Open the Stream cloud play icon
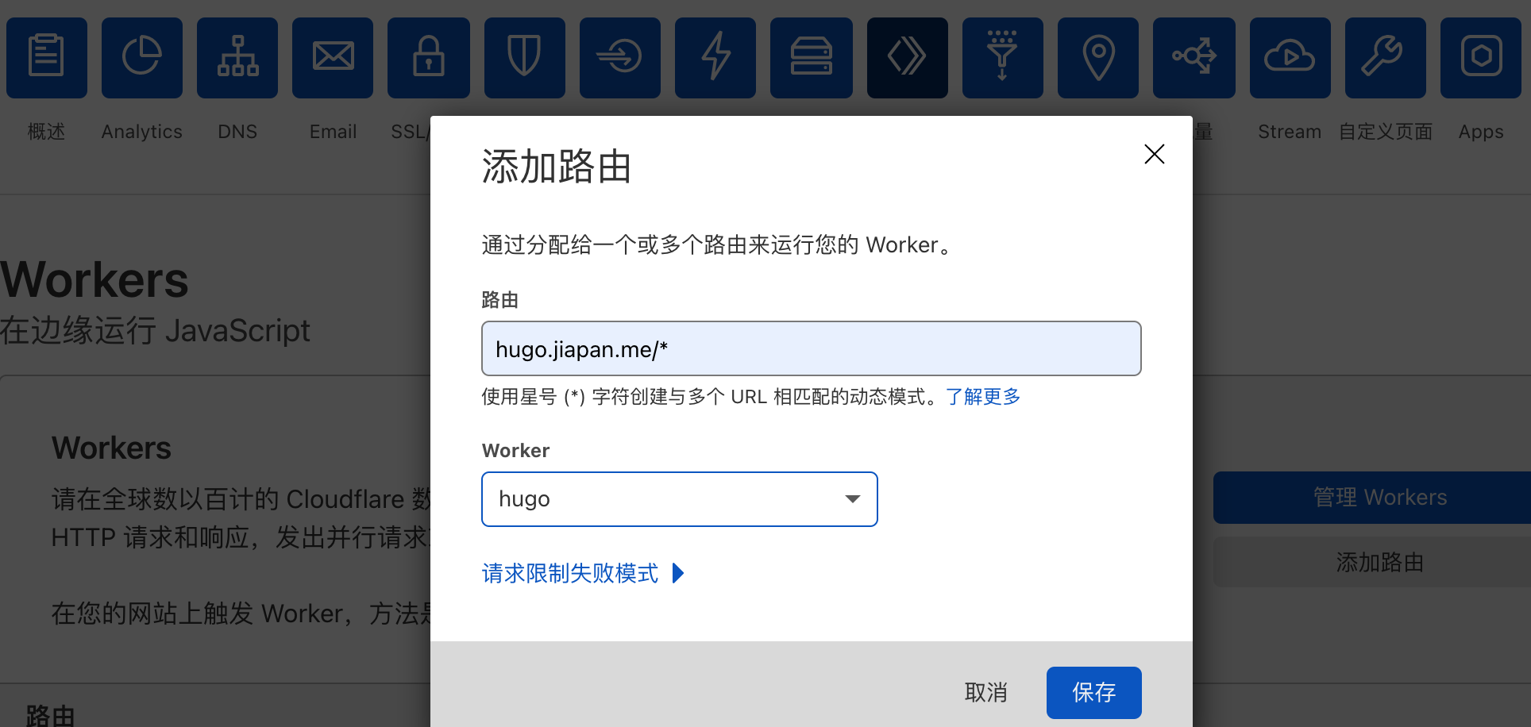Viewport: 1531px width, 727px height. tap(1290, 58)
